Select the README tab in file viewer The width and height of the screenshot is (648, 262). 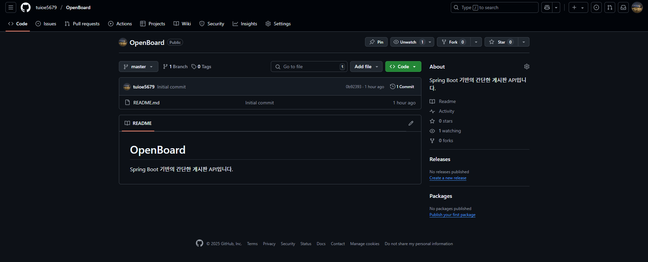click(138, 123)
